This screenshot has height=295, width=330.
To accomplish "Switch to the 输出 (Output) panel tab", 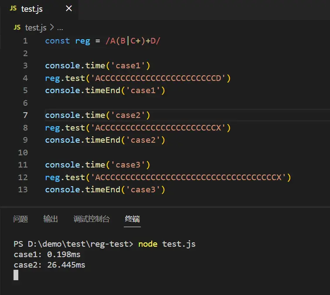I will (51, 219).
